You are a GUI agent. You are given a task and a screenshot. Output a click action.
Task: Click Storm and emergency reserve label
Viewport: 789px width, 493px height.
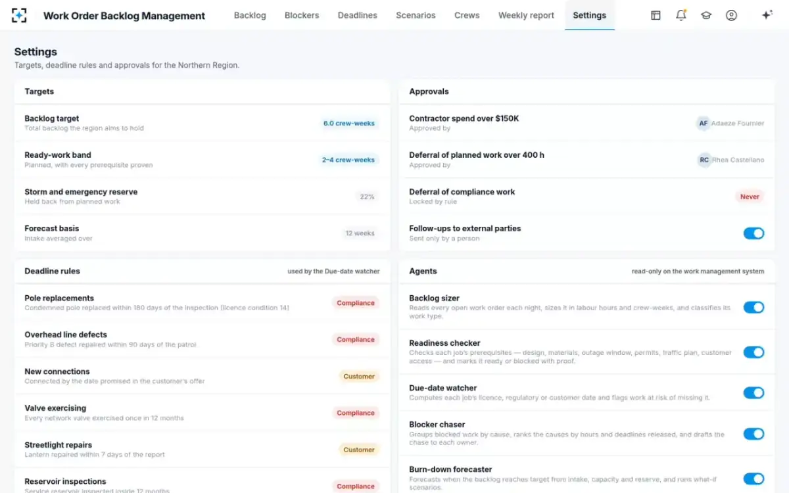pyautogui.click(x=81, y=192)
